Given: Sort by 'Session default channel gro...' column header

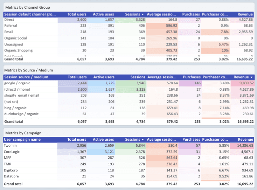Looking at the screenshot, I should click(x=30, y=14).
